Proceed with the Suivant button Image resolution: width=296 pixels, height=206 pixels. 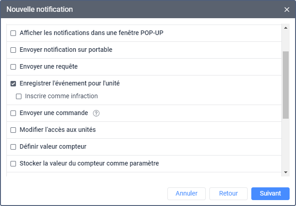[270, 194]
